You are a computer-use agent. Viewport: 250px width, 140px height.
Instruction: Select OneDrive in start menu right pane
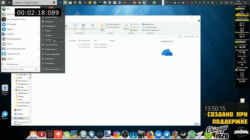53,40
